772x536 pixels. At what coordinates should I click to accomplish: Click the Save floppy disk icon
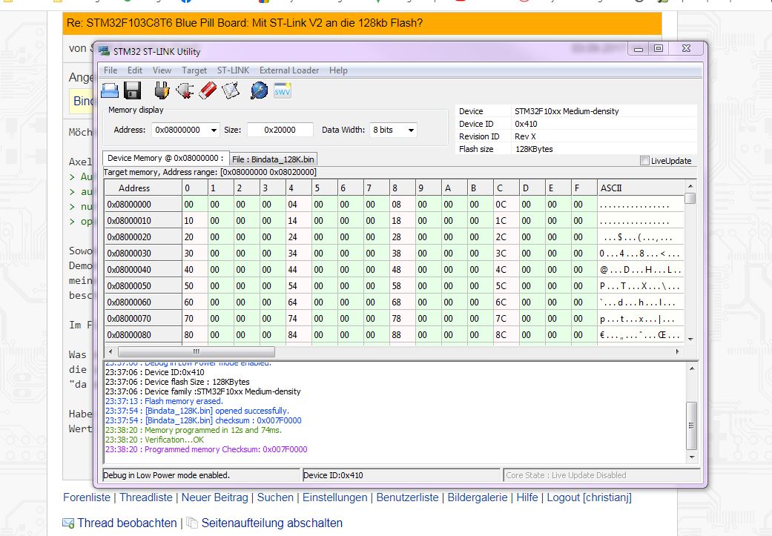[133, 90]
